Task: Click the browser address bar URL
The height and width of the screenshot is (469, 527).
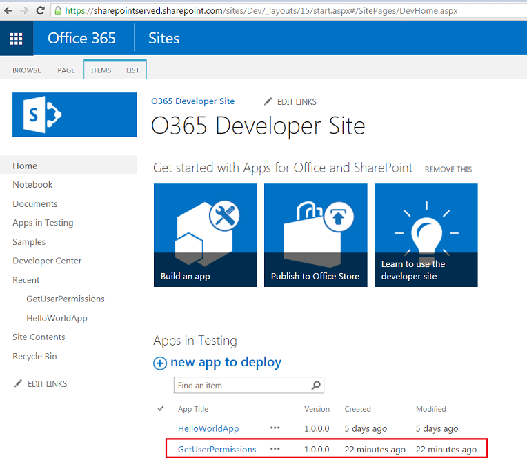Action: [x=261, y=11]
